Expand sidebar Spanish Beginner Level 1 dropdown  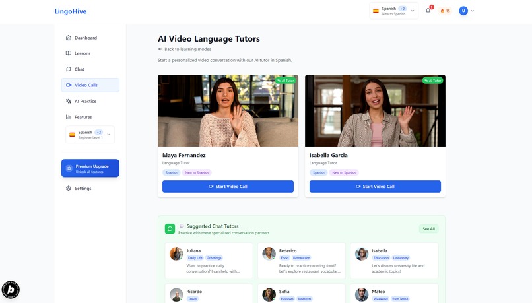(x=90, y=135)
